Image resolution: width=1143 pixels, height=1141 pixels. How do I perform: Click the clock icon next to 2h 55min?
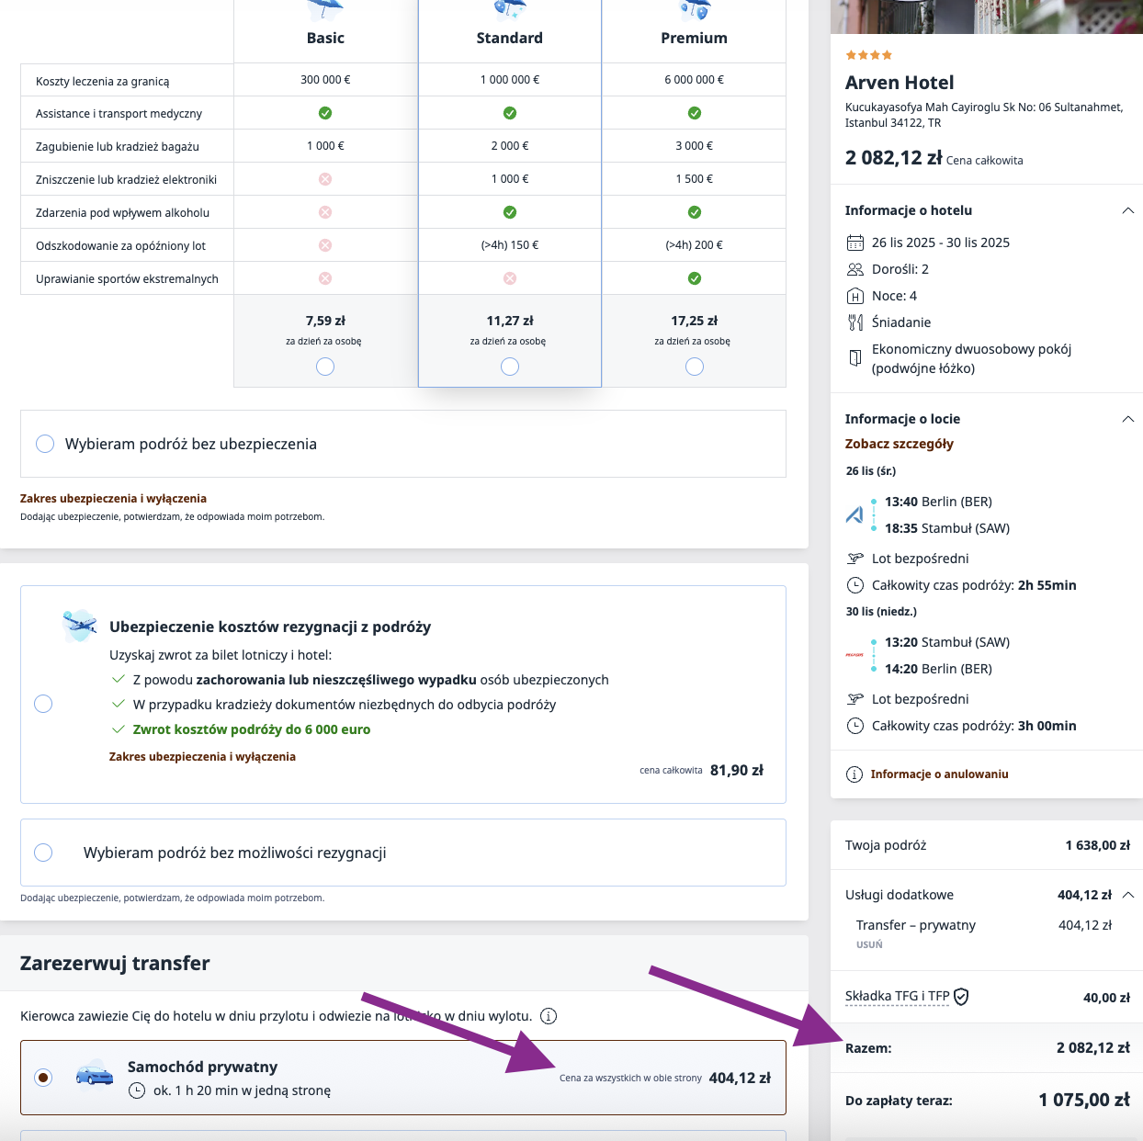854,585
